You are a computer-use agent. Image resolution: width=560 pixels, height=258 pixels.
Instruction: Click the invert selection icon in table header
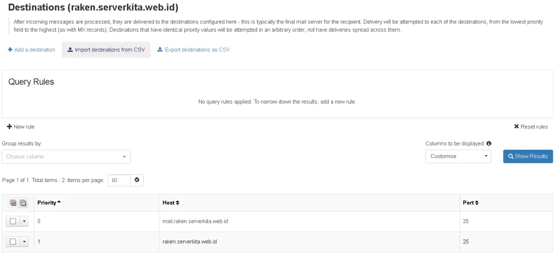pos(23,203)
